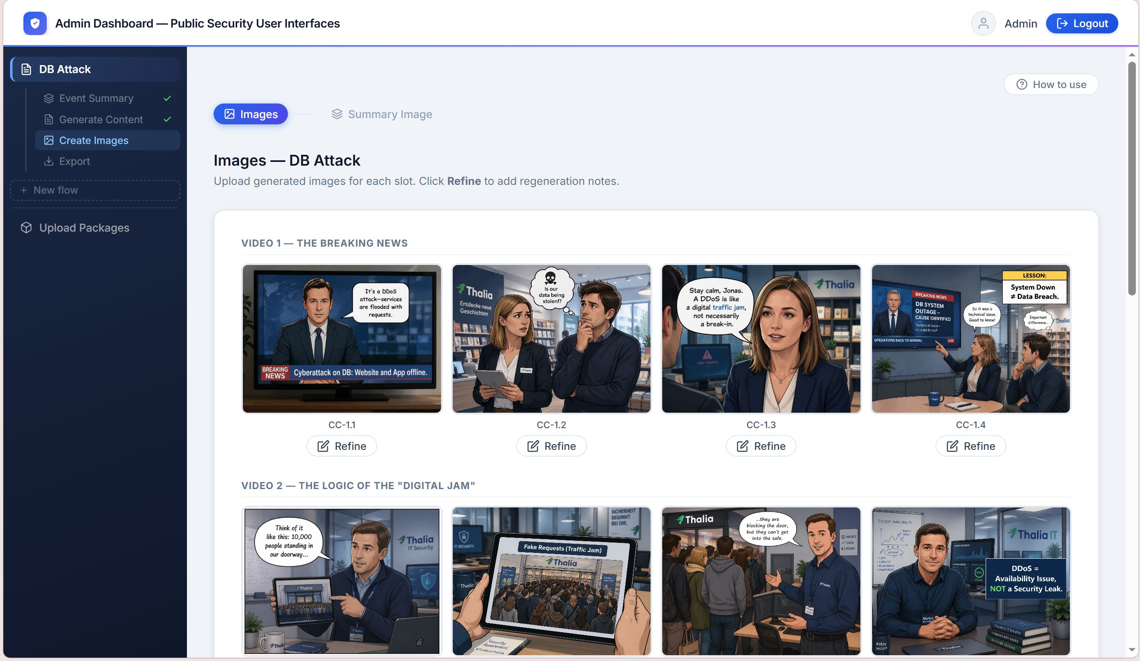1140x661 pixels.
Task: Click the download icon next to Export
Action: tap(49, 161)
